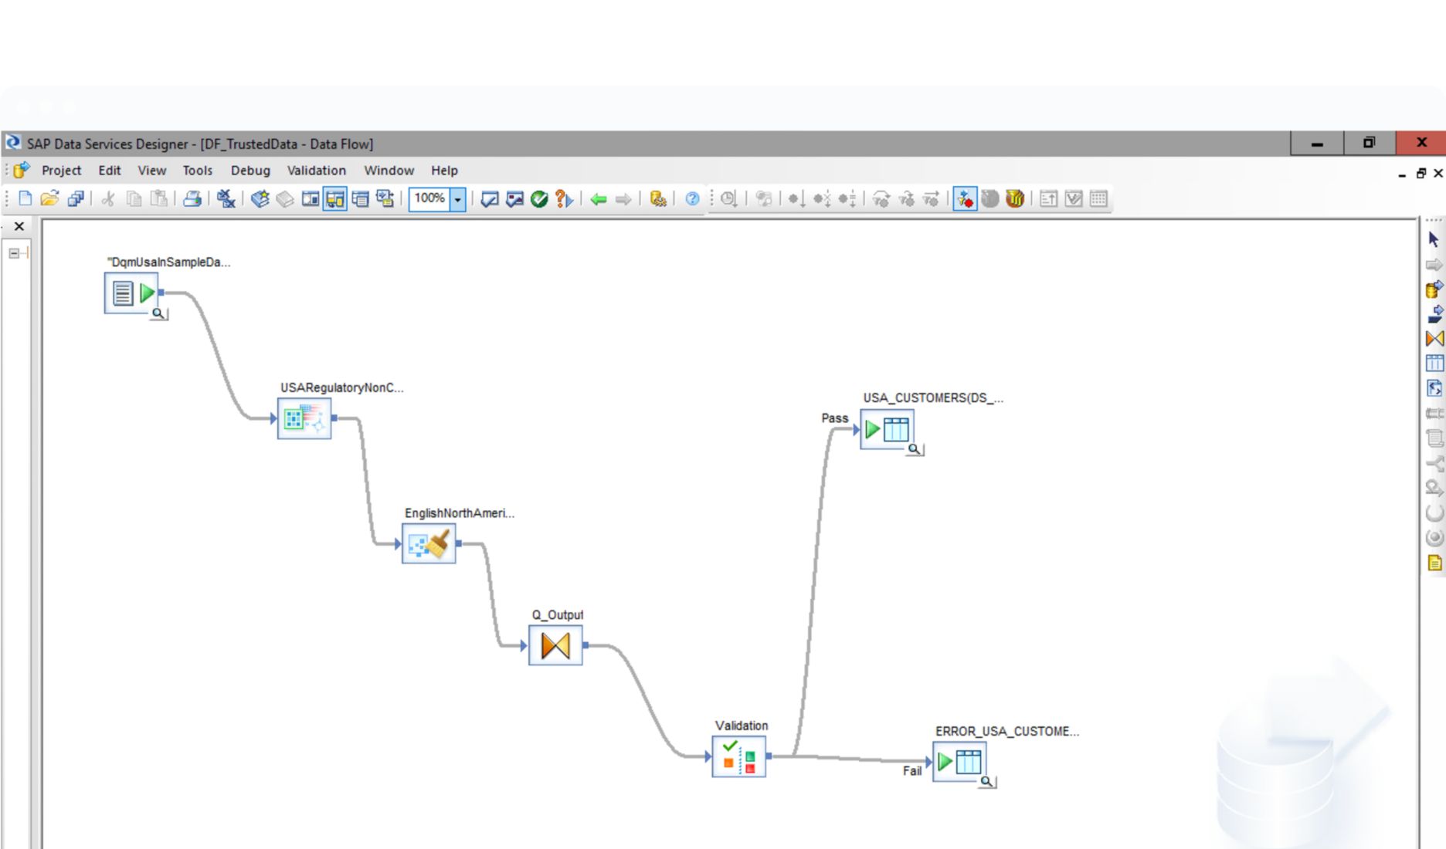Open the Debug menu
Viewport: 1446px width, 849px height.
[250, 171]
